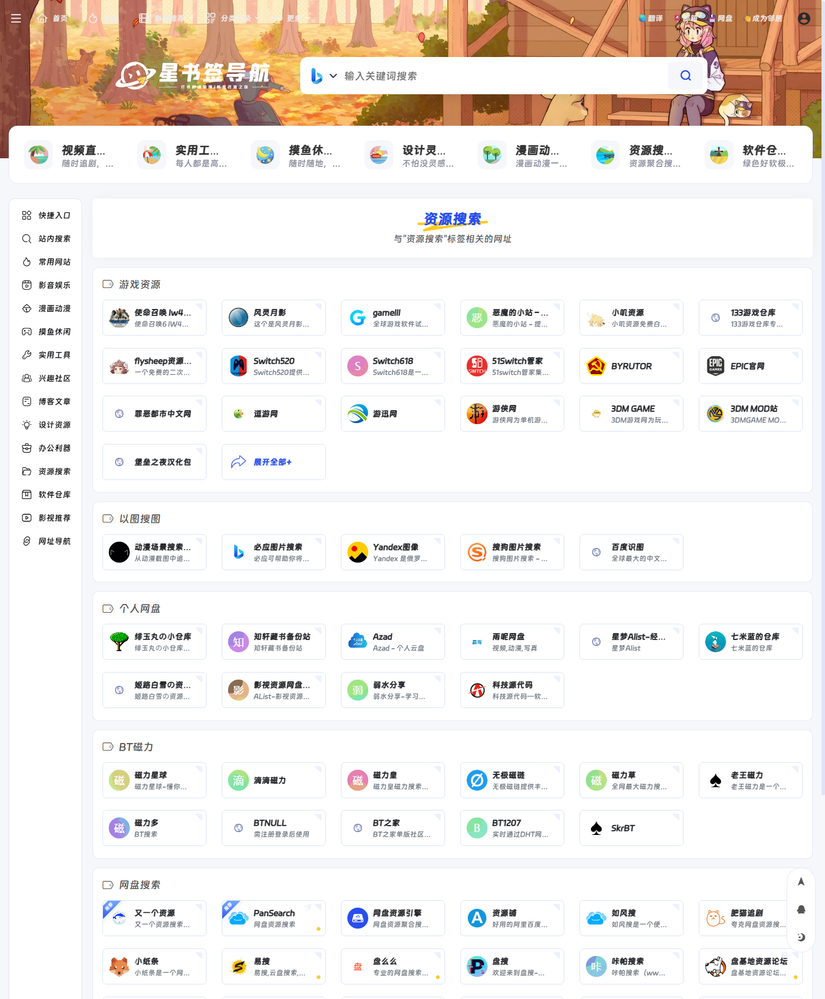
Task: Click the 无极磁链 icon
Action: pos(477,780)
